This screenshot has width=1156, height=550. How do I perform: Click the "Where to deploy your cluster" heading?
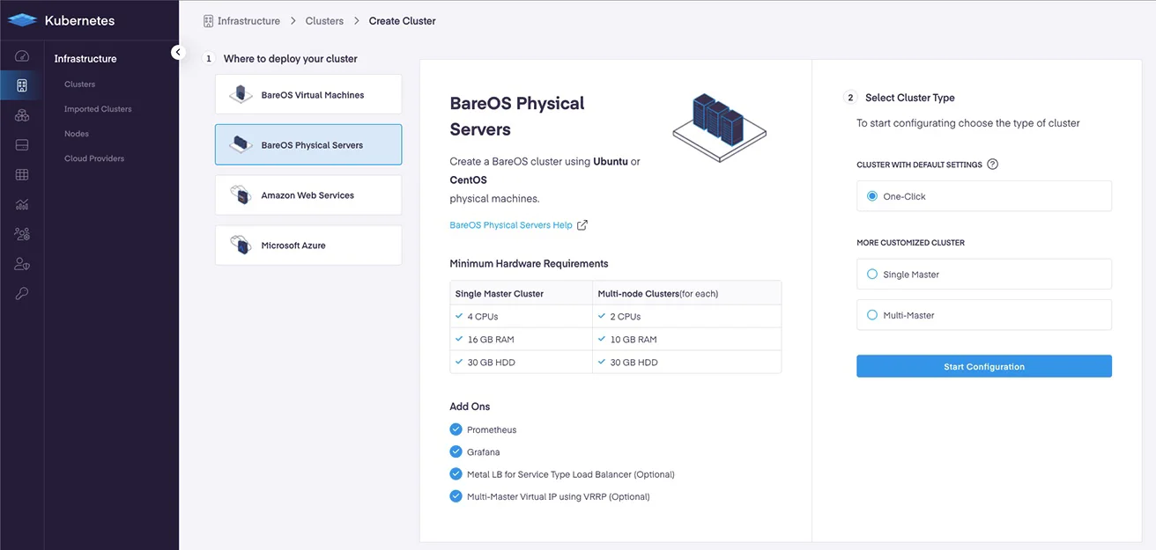pyautogui.click(x=291, y=59)
